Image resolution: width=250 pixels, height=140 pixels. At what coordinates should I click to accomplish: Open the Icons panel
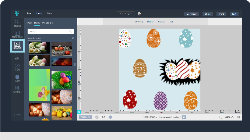pos(17,67)
